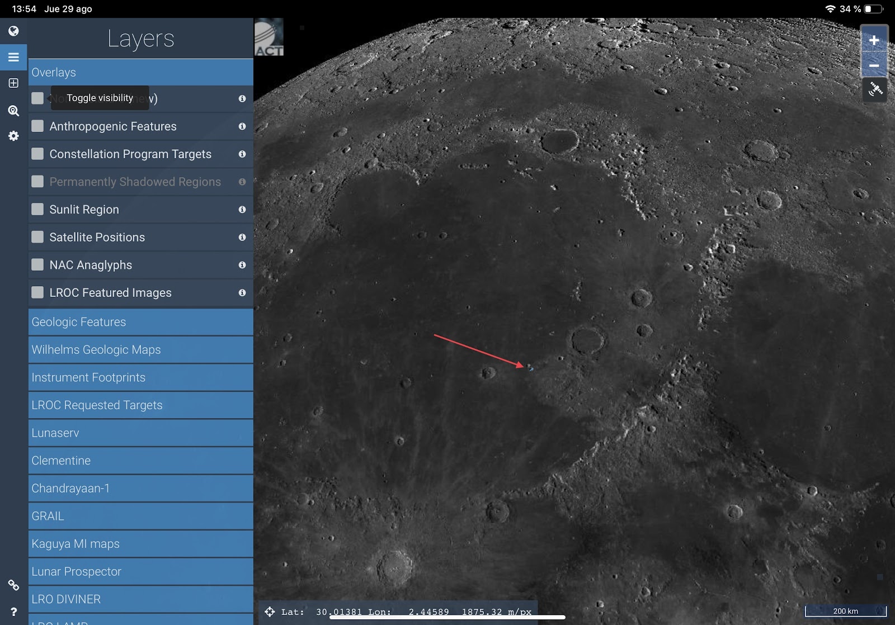Open settings gear icon in sidebar

(13, 136)
